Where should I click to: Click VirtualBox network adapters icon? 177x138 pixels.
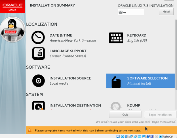(131, 136)
